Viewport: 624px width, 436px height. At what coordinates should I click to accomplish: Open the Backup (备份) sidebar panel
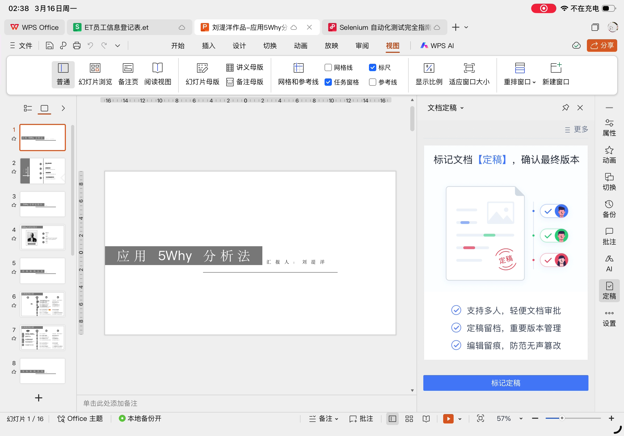tap(609, 209)
